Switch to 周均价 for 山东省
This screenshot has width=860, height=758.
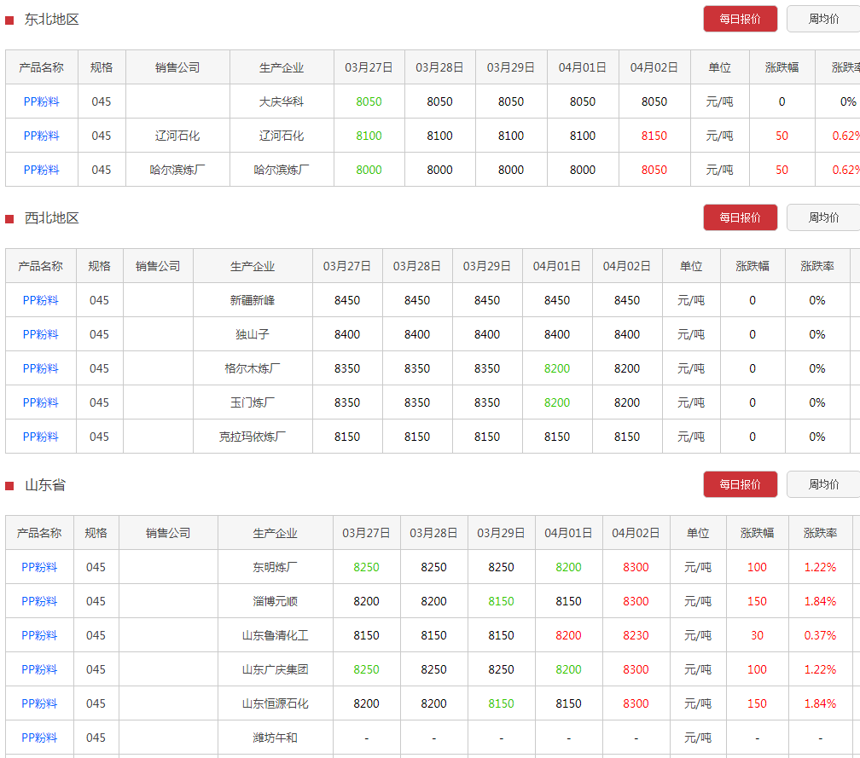[x=822, y=484]
